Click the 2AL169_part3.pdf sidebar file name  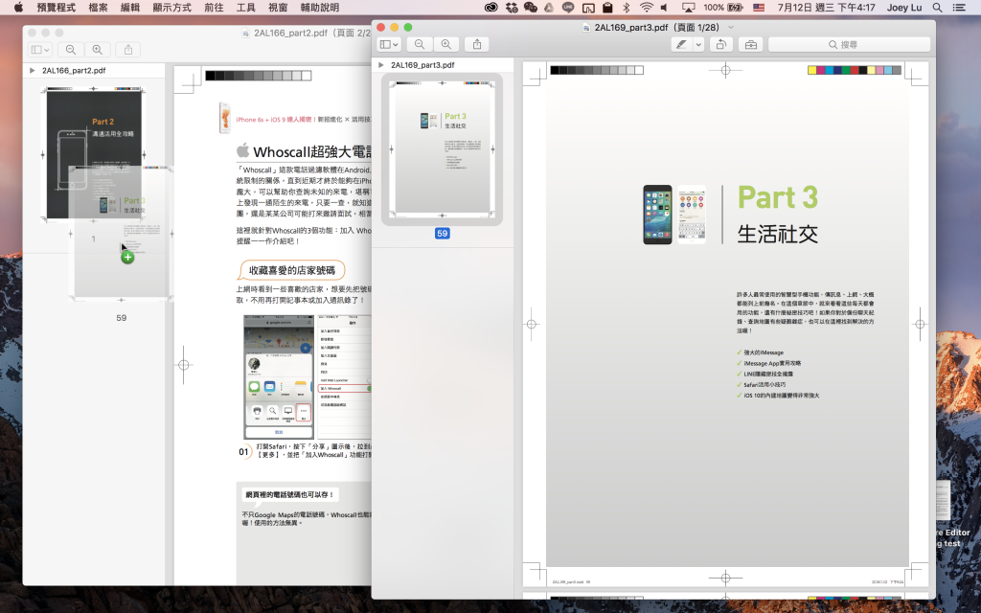point(422,65)
